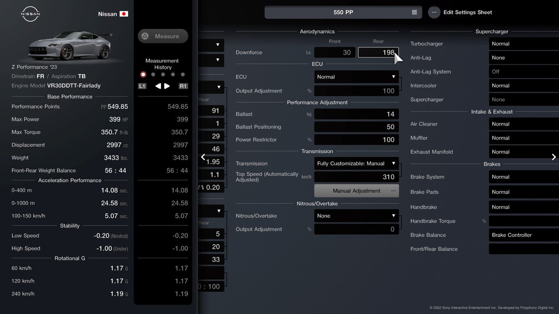This screenshot has width=559, height=314.
Task: Click the three-dot Edit Settings Sheet icon
Action: point(434,12)
